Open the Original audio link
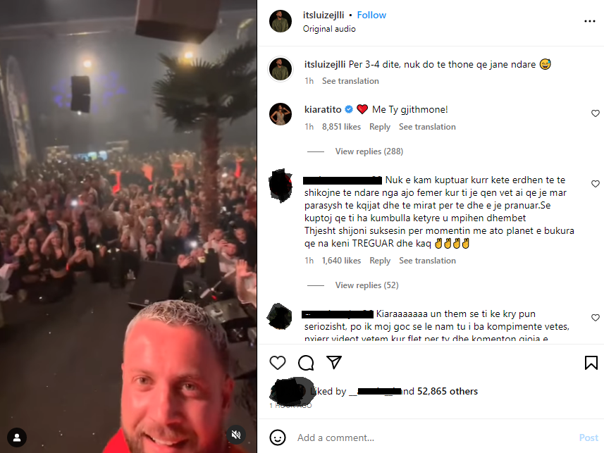 coord(329,29)
